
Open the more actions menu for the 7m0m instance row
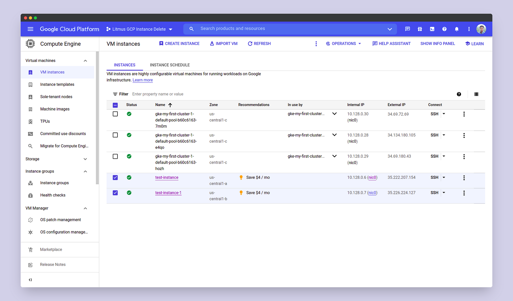tap(464, 114)
